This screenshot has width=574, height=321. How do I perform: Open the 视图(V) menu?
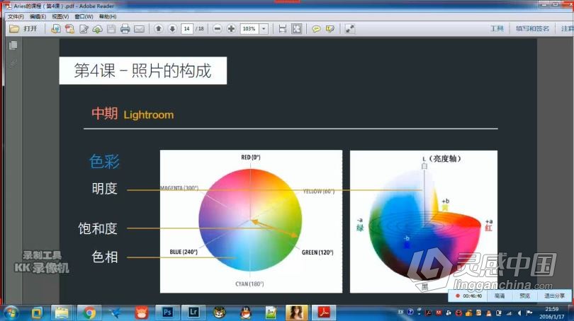[60, 17]
